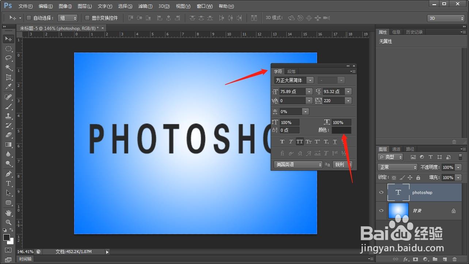Open the 美国英语 language dropdown

[298, 164]
